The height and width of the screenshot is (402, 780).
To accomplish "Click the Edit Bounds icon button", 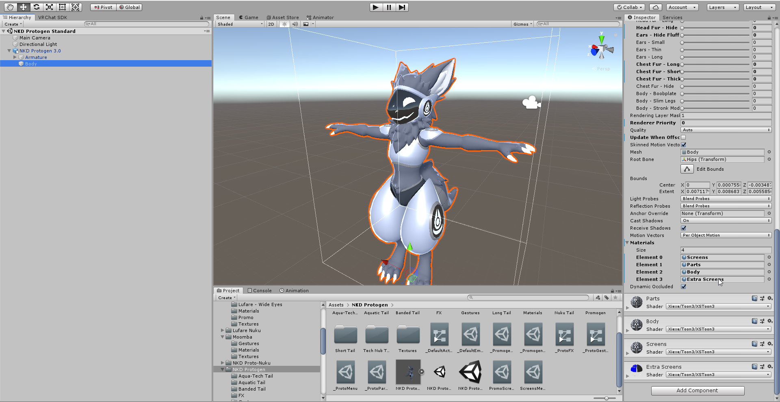I will [x=687, y=169].
